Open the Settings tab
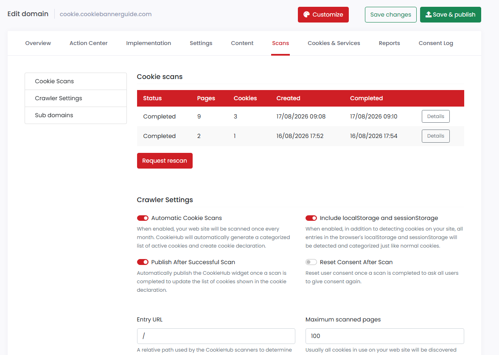This screenshot has width=499, height=355. click(201, 43)
